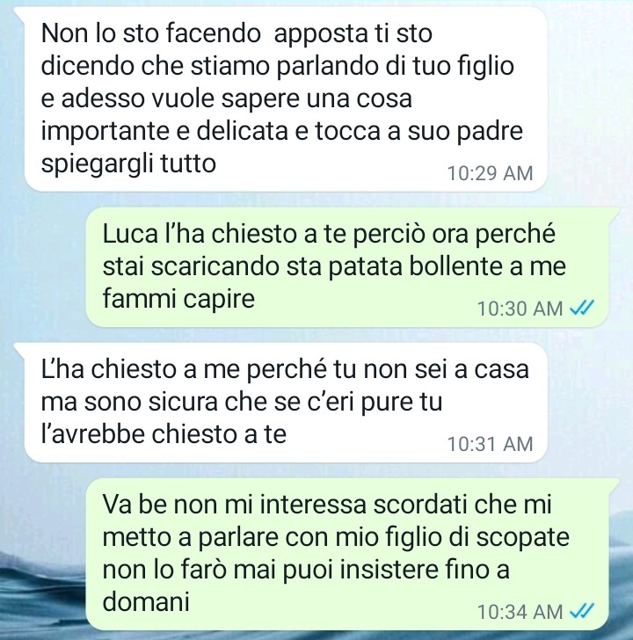Viewport: 633px width, 640px height.
Task: Click the 10:34 AM timestamp
Action: click(520, 612)
